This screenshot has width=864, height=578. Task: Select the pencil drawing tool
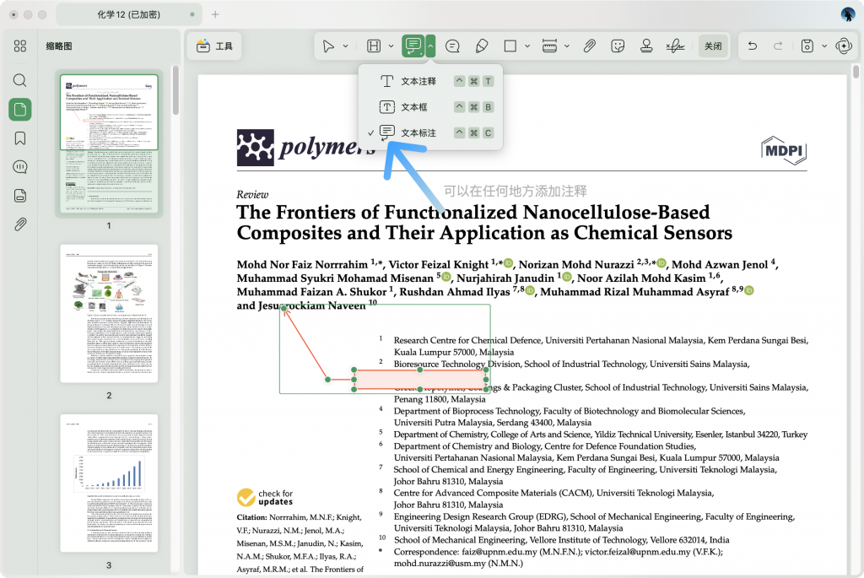(482, 46)
